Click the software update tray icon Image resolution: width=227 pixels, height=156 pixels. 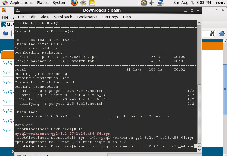pyautogui.click(x=144, y=3)
